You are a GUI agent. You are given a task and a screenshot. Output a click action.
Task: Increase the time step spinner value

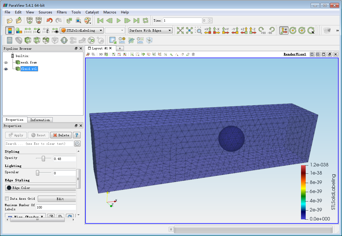(x=210, y=19)
